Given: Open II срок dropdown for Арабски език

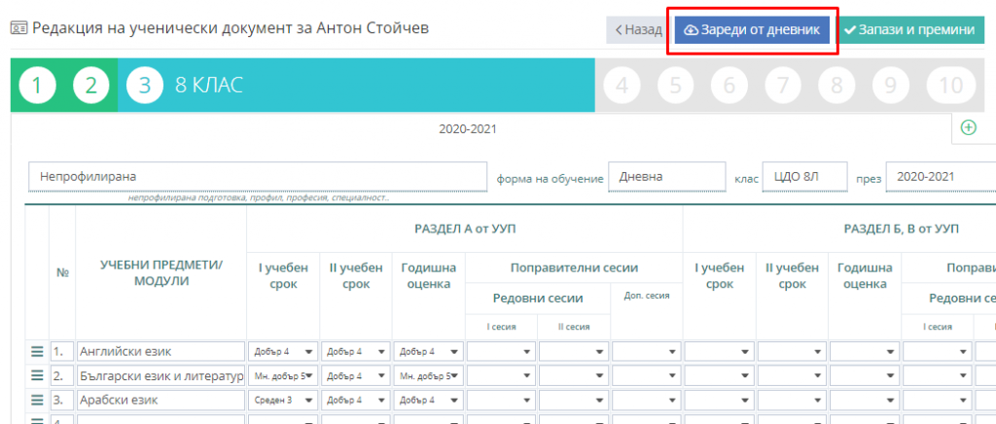Looking at the screenshot, I should [x=356, y=400].
